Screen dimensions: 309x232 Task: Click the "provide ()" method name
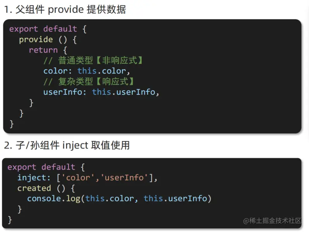[36, 39]
